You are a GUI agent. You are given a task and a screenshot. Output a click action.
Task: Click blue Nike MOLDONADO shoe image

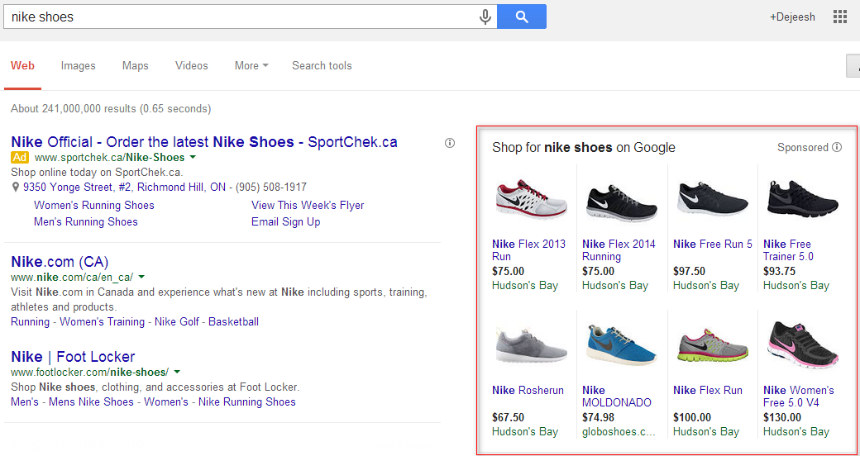coord(621,345)
